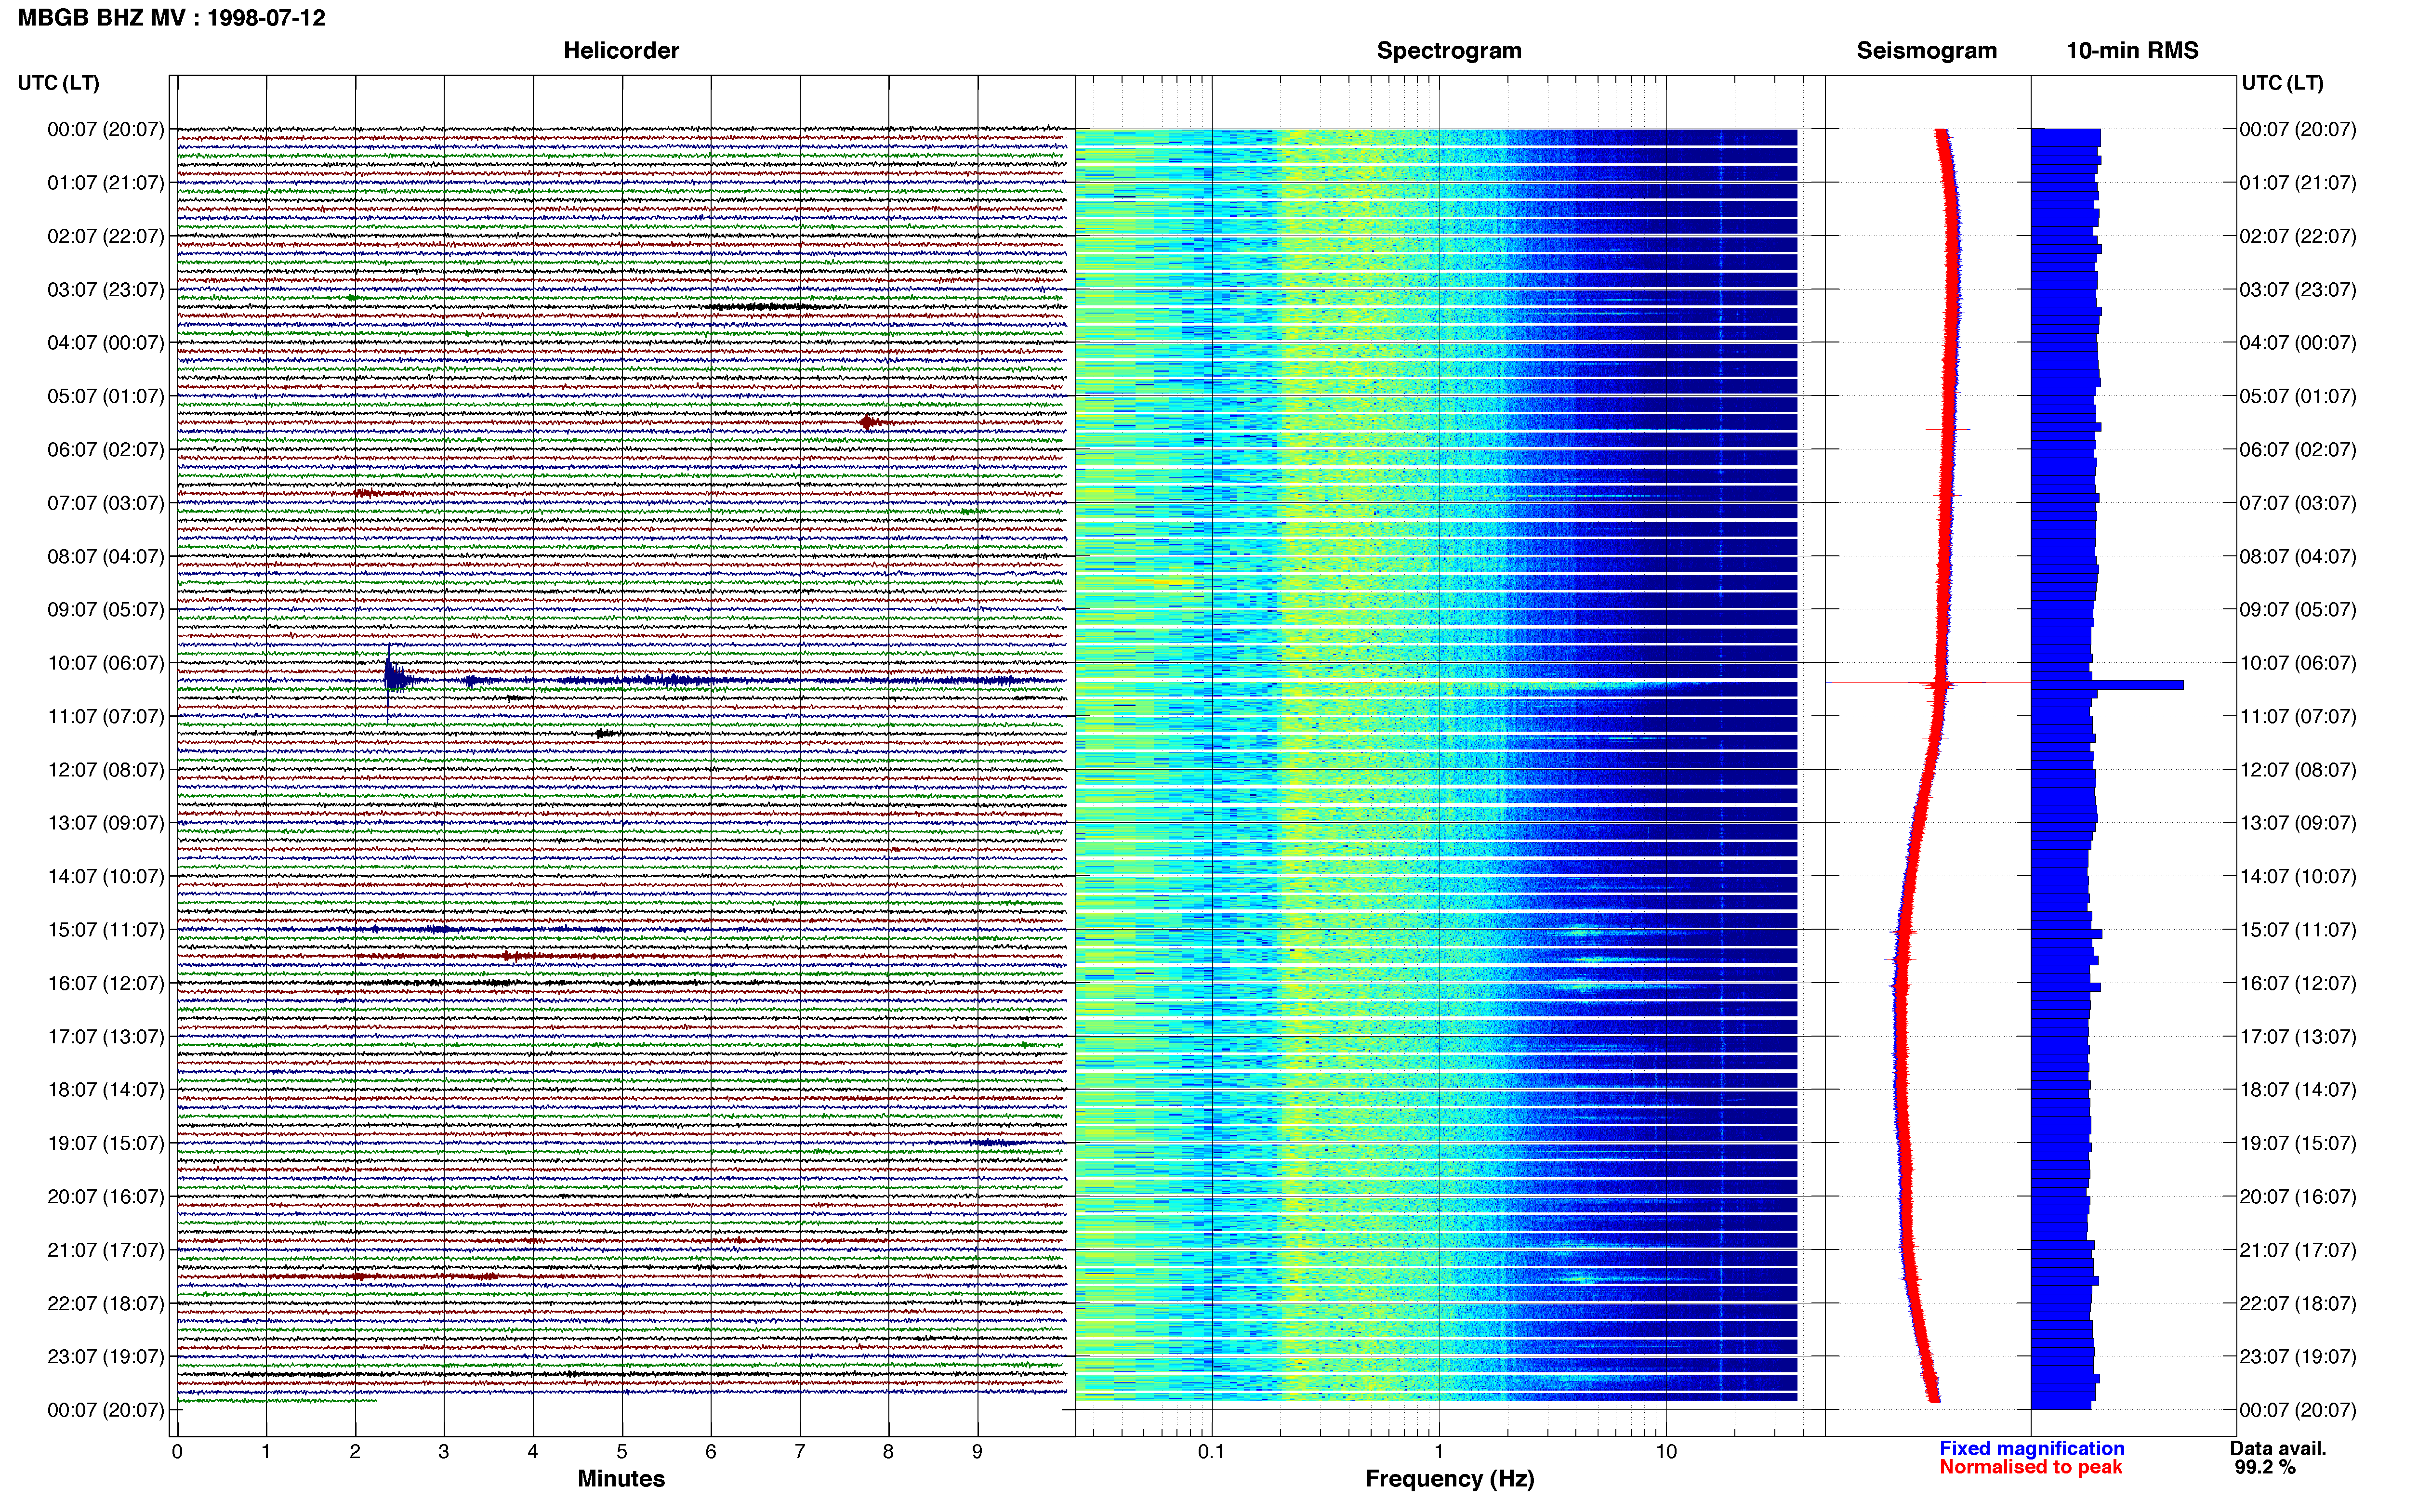
Task: Click the left time label '03:07 (23:07)'
Action: 106,290
